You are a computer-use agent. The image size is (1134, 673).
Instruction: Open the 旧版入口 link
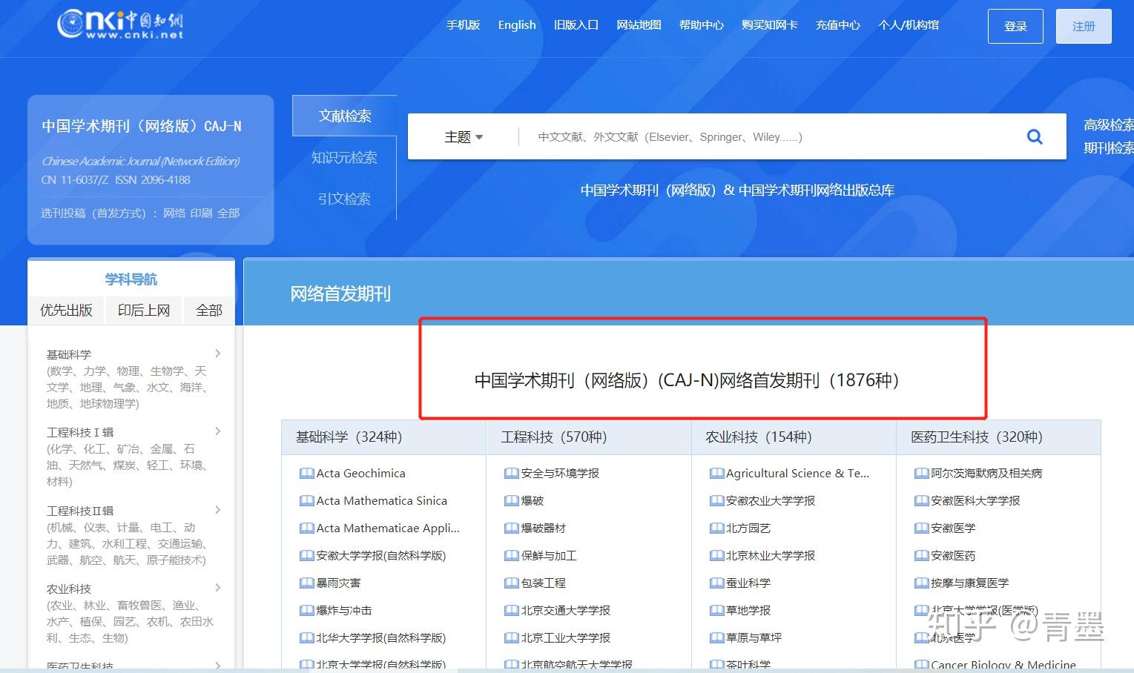click(x=576, y=25)
